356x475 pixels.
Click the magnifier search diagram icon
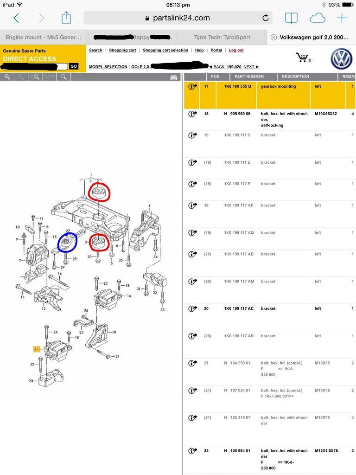pos(64,77)
